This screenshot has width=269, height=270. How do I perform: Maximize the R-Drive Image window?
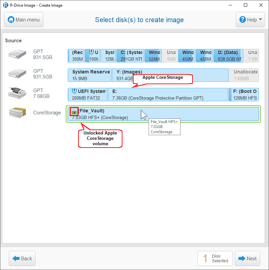click(x=246, y=5)
